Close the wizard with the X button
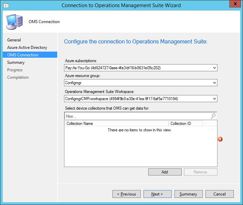This screenshot has height=205, width=243. tap(235, 4)
